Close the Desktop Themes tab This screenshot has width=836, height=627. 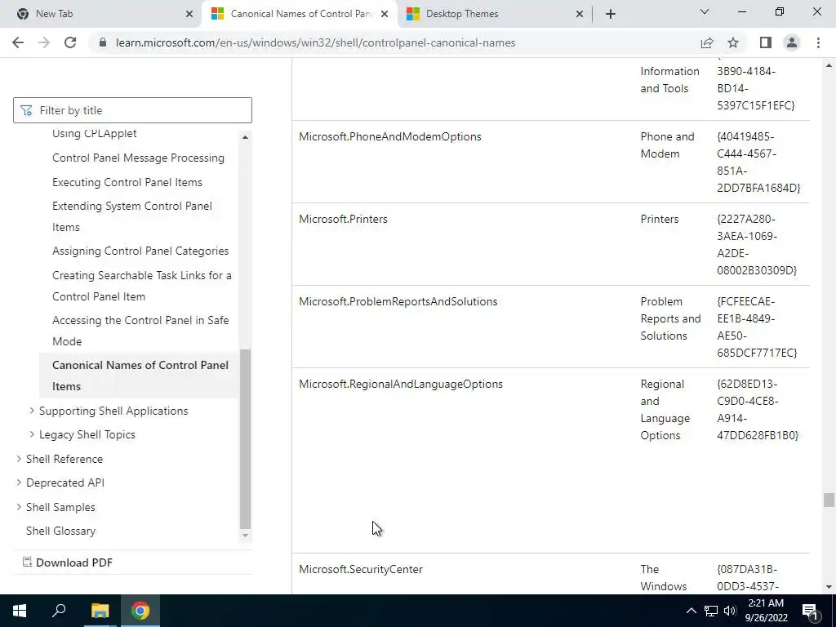(x=580, y=14)
